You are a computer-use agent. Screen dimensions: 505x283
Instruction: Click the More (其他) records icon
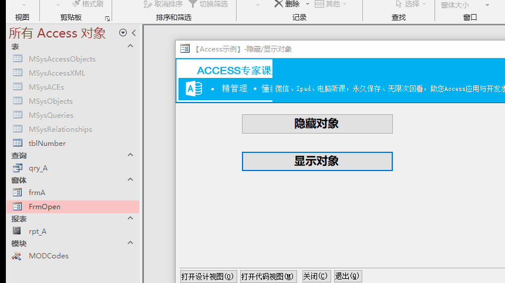319,4
